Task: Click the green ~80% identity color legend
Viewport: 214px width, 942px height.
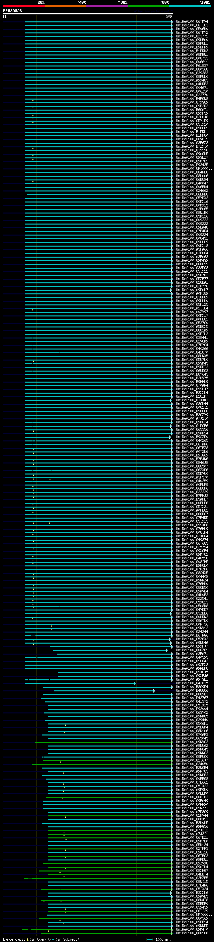Action: click(148, 6)
